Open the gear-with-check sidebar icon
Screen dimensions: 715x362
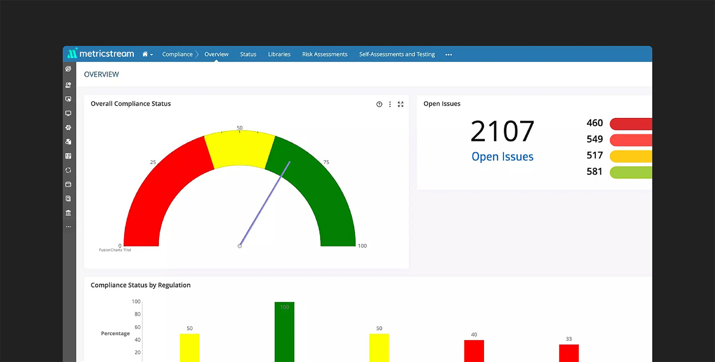click(68, 128)
